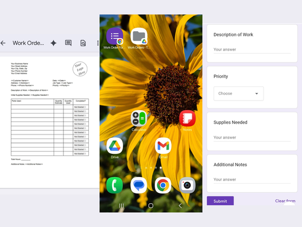This screenshot has width=302, height=227.
Task: Expand the Priority Choose dropdown
Action: pyautogui.click(x=239, y=94)
